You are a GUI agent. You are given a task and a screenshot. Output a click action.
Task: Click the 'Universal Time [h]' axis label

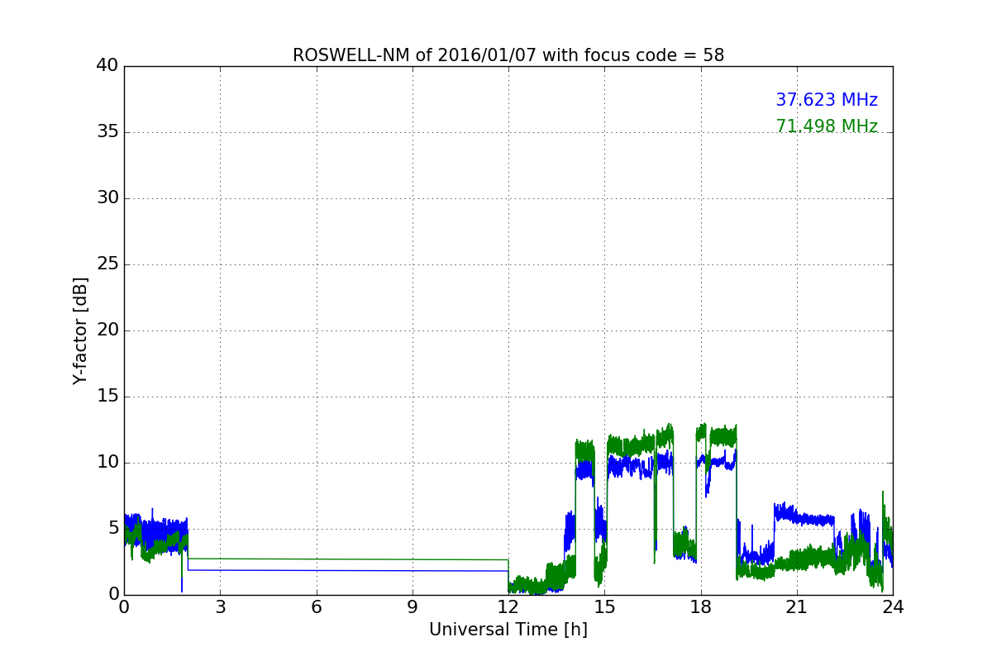[508, 630]
